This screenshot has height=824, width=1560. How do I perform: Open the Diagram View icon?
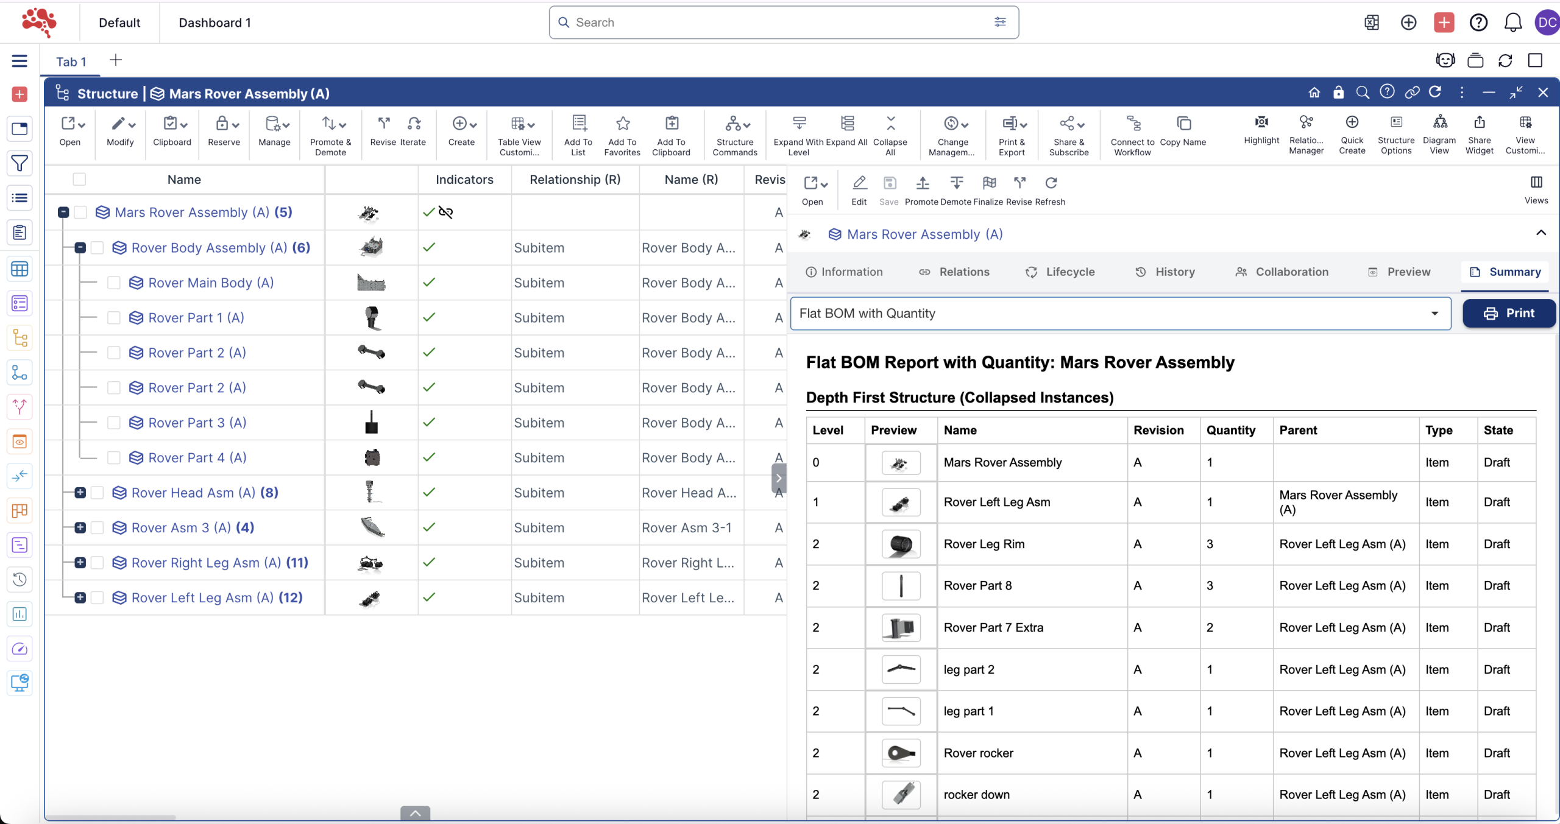point(1439,122)
